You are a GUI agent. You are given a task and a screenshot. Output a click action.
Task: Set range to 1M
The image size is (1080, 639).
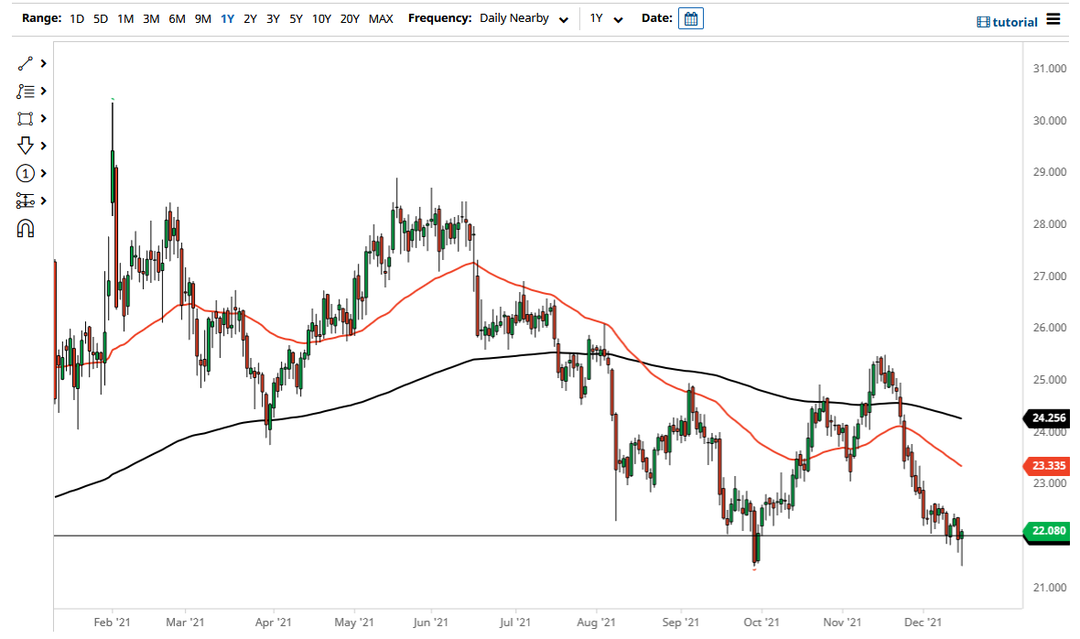click(125, 18)
